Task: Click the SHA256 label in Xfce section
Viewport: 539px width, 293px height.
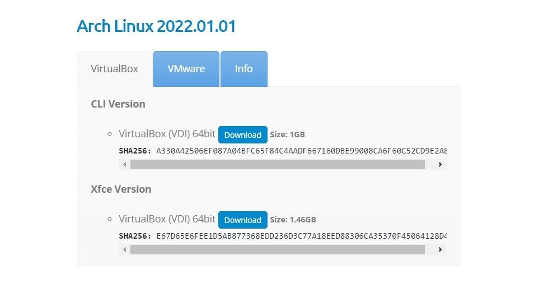Action: click(135, 236)
